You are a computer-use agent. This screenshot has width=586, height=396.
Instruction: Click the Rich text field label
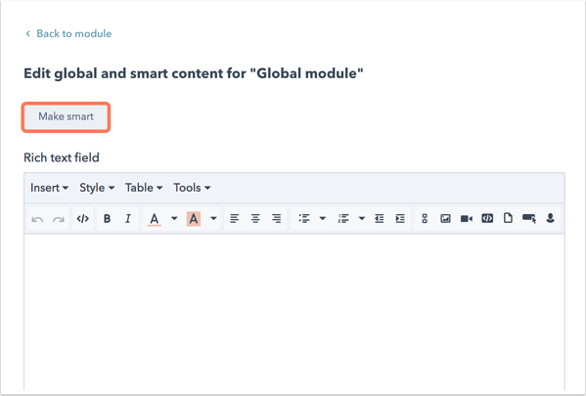click(62, 157)
